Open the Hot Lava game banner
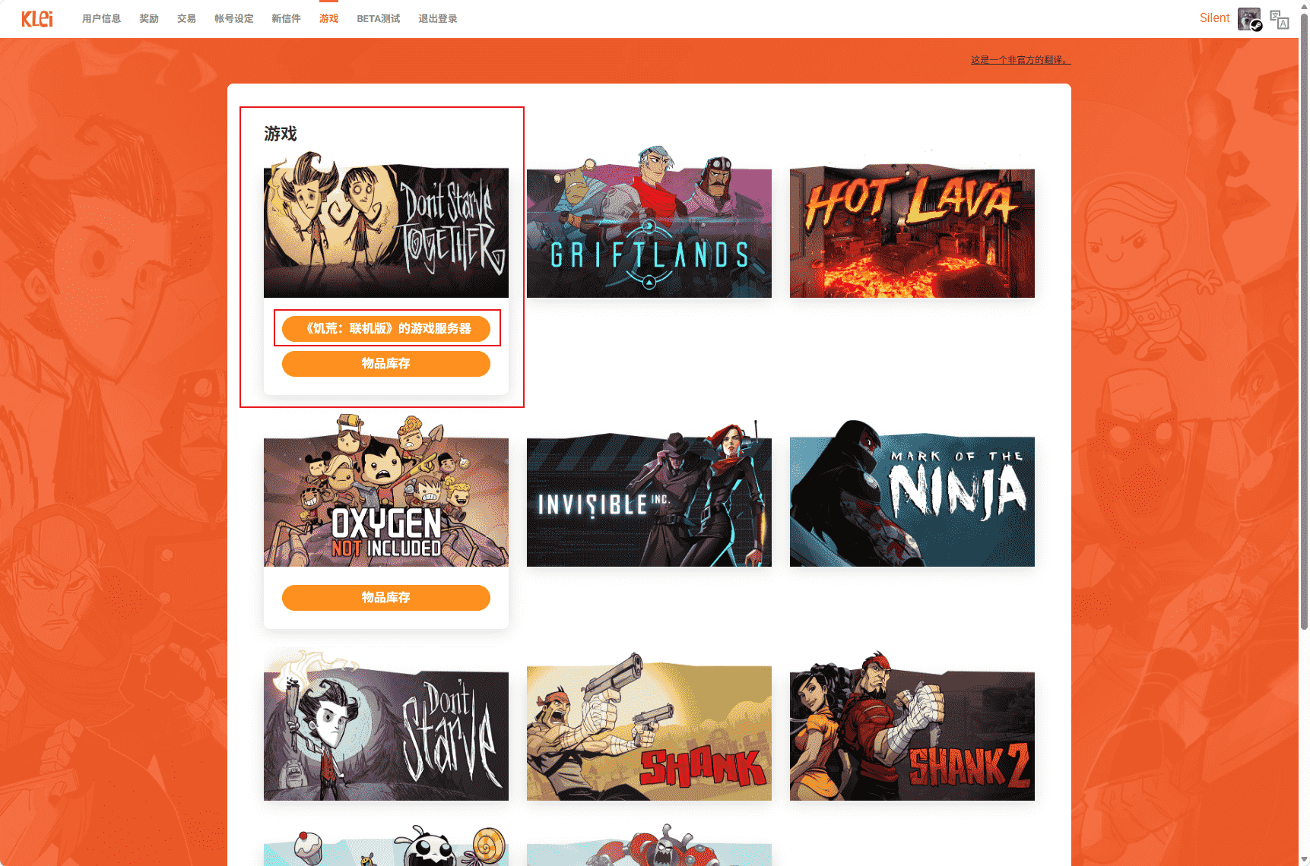 [912, 229]
